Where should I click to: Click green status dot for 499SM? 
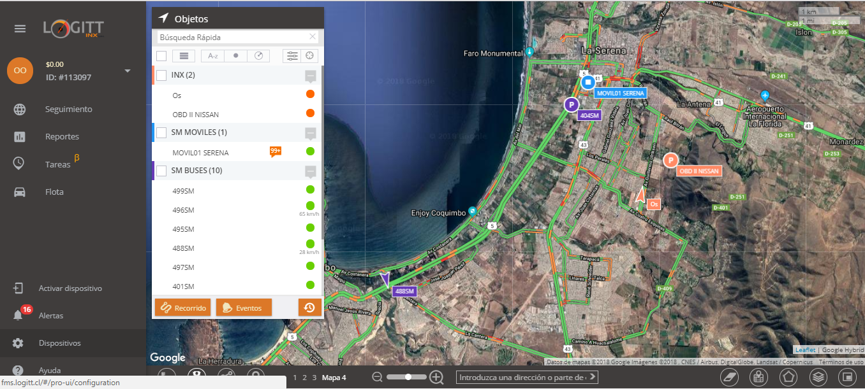point(310,189)
